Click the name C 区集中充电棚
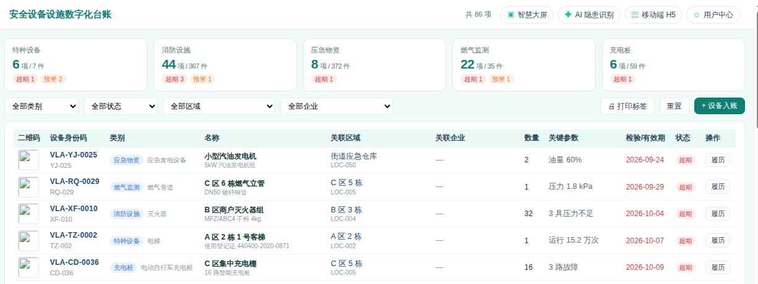The width and height of the screenshot is (758, 284). tap(229, 264)
